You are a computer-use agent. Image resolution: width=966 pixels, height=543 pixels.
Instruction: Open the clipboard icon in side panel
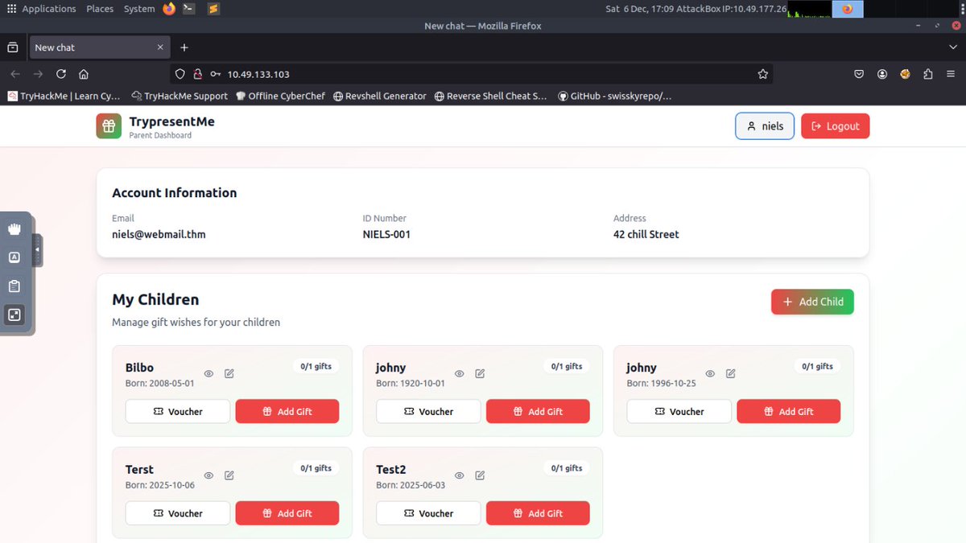coord(14,286)
